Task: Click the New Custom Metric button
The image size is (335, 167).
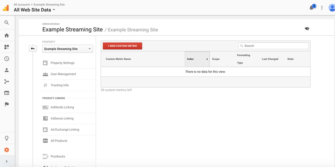Action: point(122,46)
